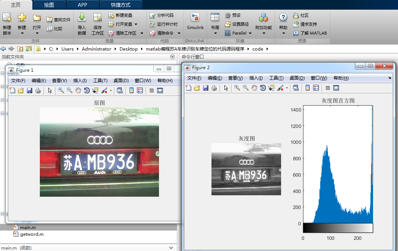Open 窗口(W) menu in Figure 2
The width and height of the screenshot is (398, 251).
coord(319,78)
